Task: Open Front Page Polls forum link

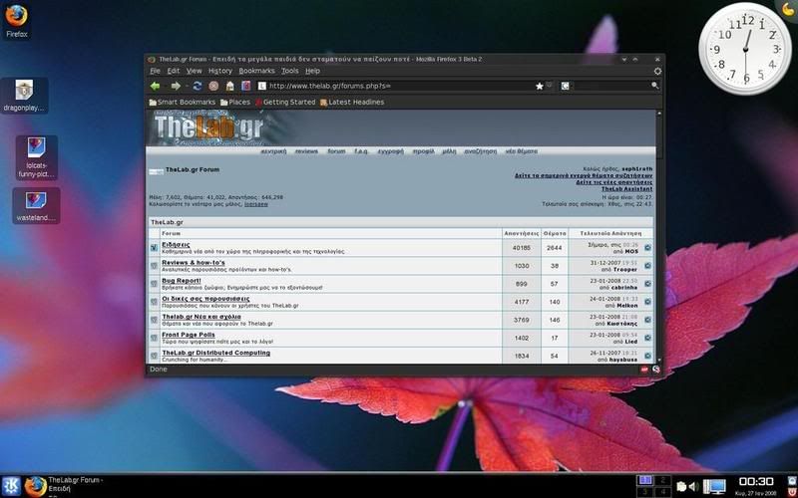Action: click(x=189, y=335)
